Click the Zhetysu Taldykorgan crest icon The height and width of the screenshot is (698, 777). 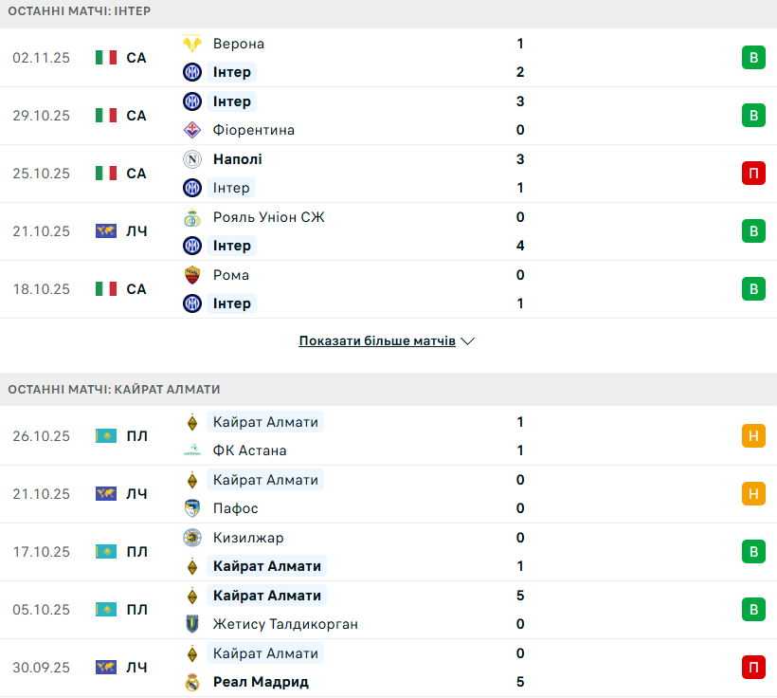[192, 624]
